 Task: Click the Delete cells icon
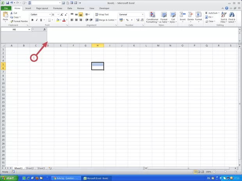pos(190,15)
